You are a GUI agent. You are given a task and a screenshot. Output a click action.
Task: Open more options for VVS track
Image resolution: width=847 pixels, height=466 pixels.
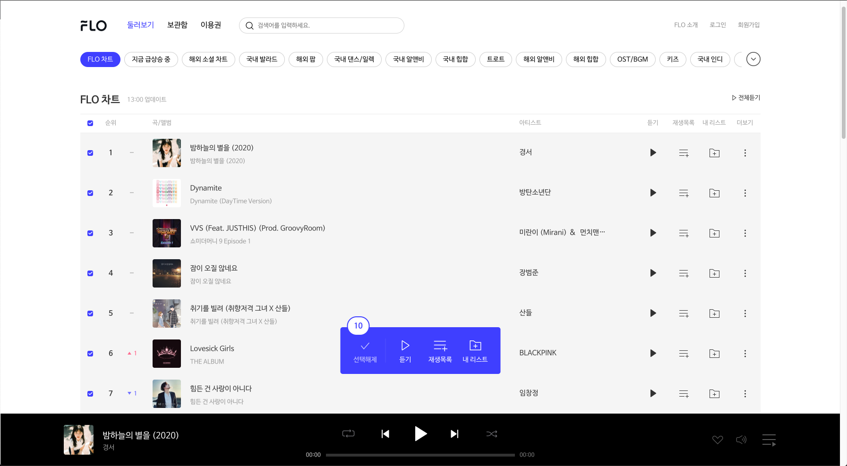745,233
